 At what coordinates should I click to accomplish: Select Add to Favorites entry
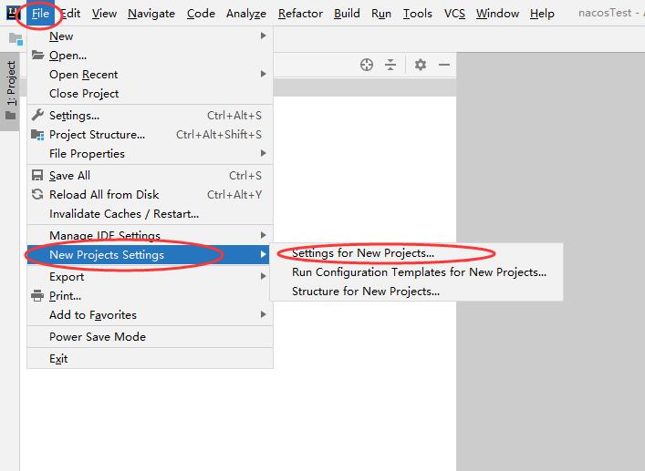[x=150, y=315]
